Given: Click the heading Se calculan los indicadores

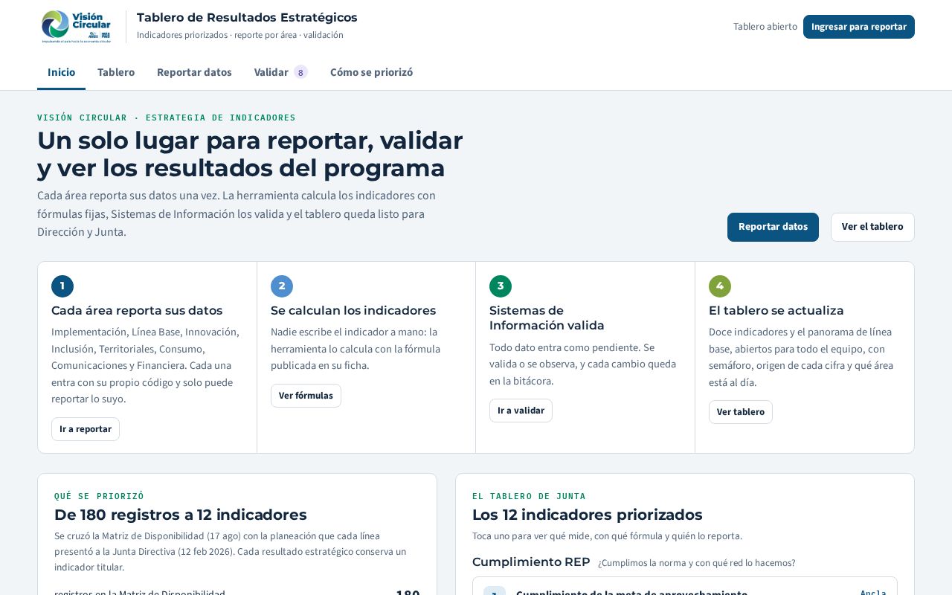Looking at the screenshot, I should [353, 311].
